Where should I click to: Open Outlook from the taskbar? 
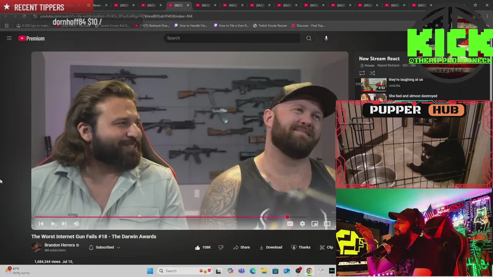[287, 271]
